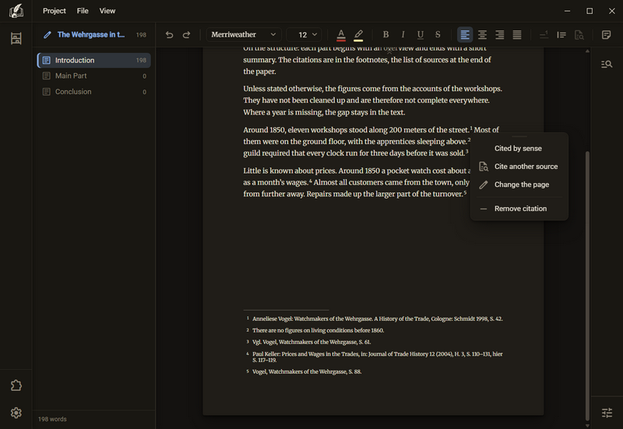623x429 pixels.
Task: Toggle italic formatting
Action: (403, 34)
